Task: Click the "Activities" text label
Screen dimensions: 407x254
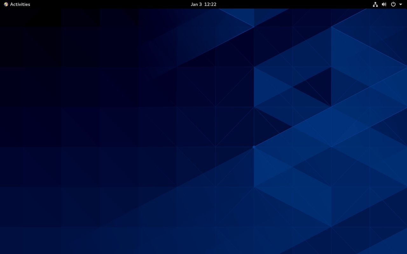Action: 20,4
